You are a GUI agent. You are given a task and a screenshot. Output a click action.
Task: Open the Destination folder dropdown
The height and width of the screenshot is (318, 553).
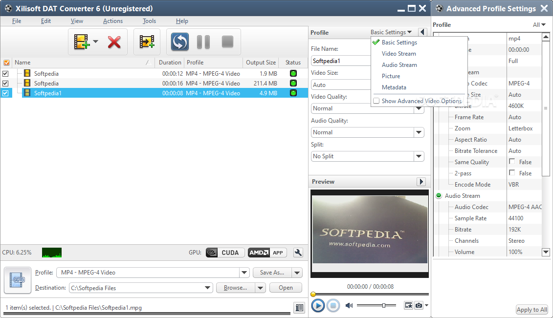point(207,288)
